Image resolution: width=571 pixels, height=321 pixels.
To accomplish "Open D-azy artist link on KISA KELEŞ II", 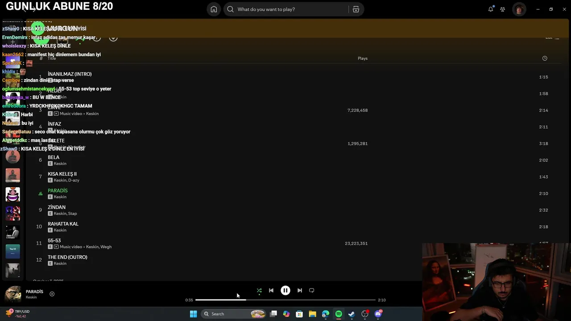I will click(x=74, y=180).
